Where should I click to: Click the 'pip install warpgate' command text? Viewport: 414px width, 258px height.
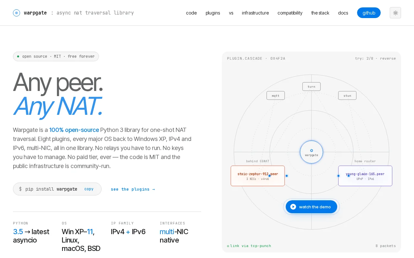(x=51, y=189)
